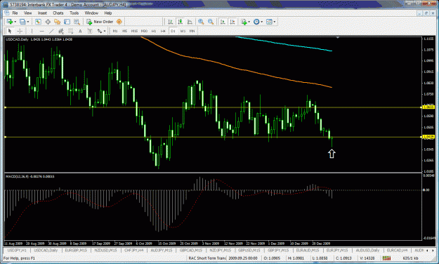Viewport: 439px width, 264px height.
Task: Open the New Chart tool
Action: [10, 22]
